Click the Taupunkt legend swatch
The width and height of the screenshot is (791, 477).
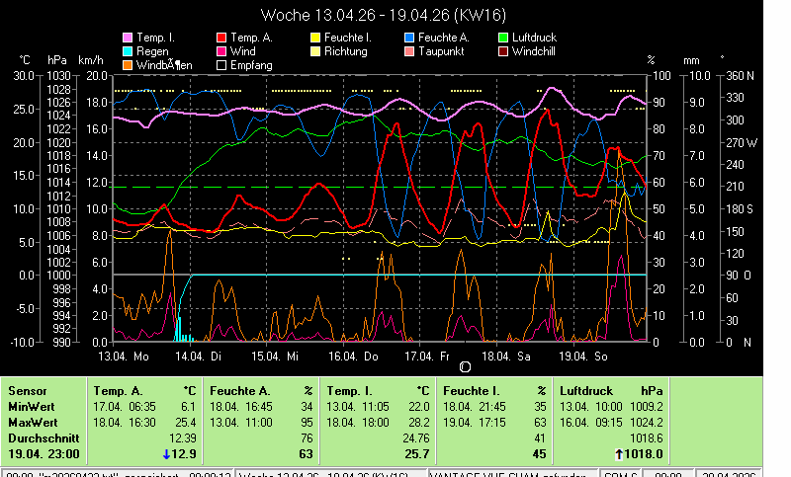pos(411,51)
